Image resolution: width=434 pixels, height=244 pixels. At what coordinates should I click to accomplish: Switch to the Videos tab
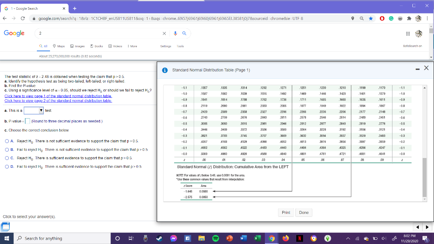[x=115, y=46]
